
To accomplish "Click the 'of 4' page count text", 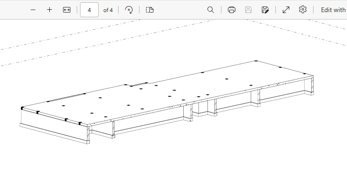I will 108,10.
